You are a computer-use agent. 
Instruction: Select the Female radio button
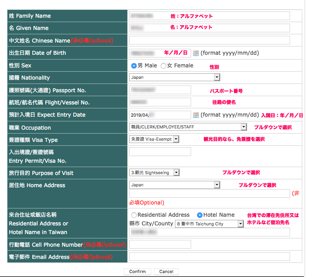click(x=164, y=66)
